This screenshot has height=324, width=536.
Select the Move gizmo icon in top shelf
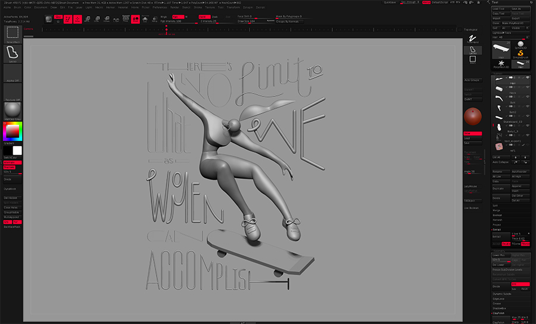click(87, 19)
